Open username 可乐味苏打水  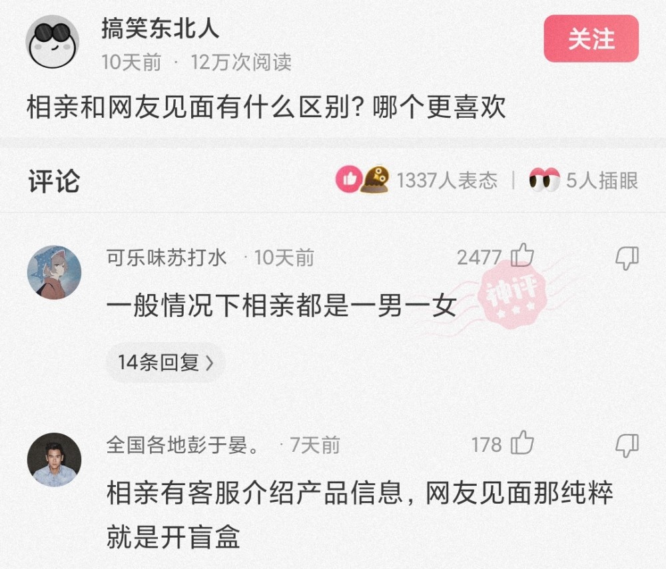point(166,258)
